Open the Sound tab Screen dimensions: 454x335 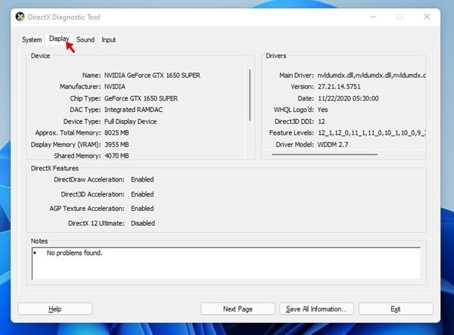[86, 39]
